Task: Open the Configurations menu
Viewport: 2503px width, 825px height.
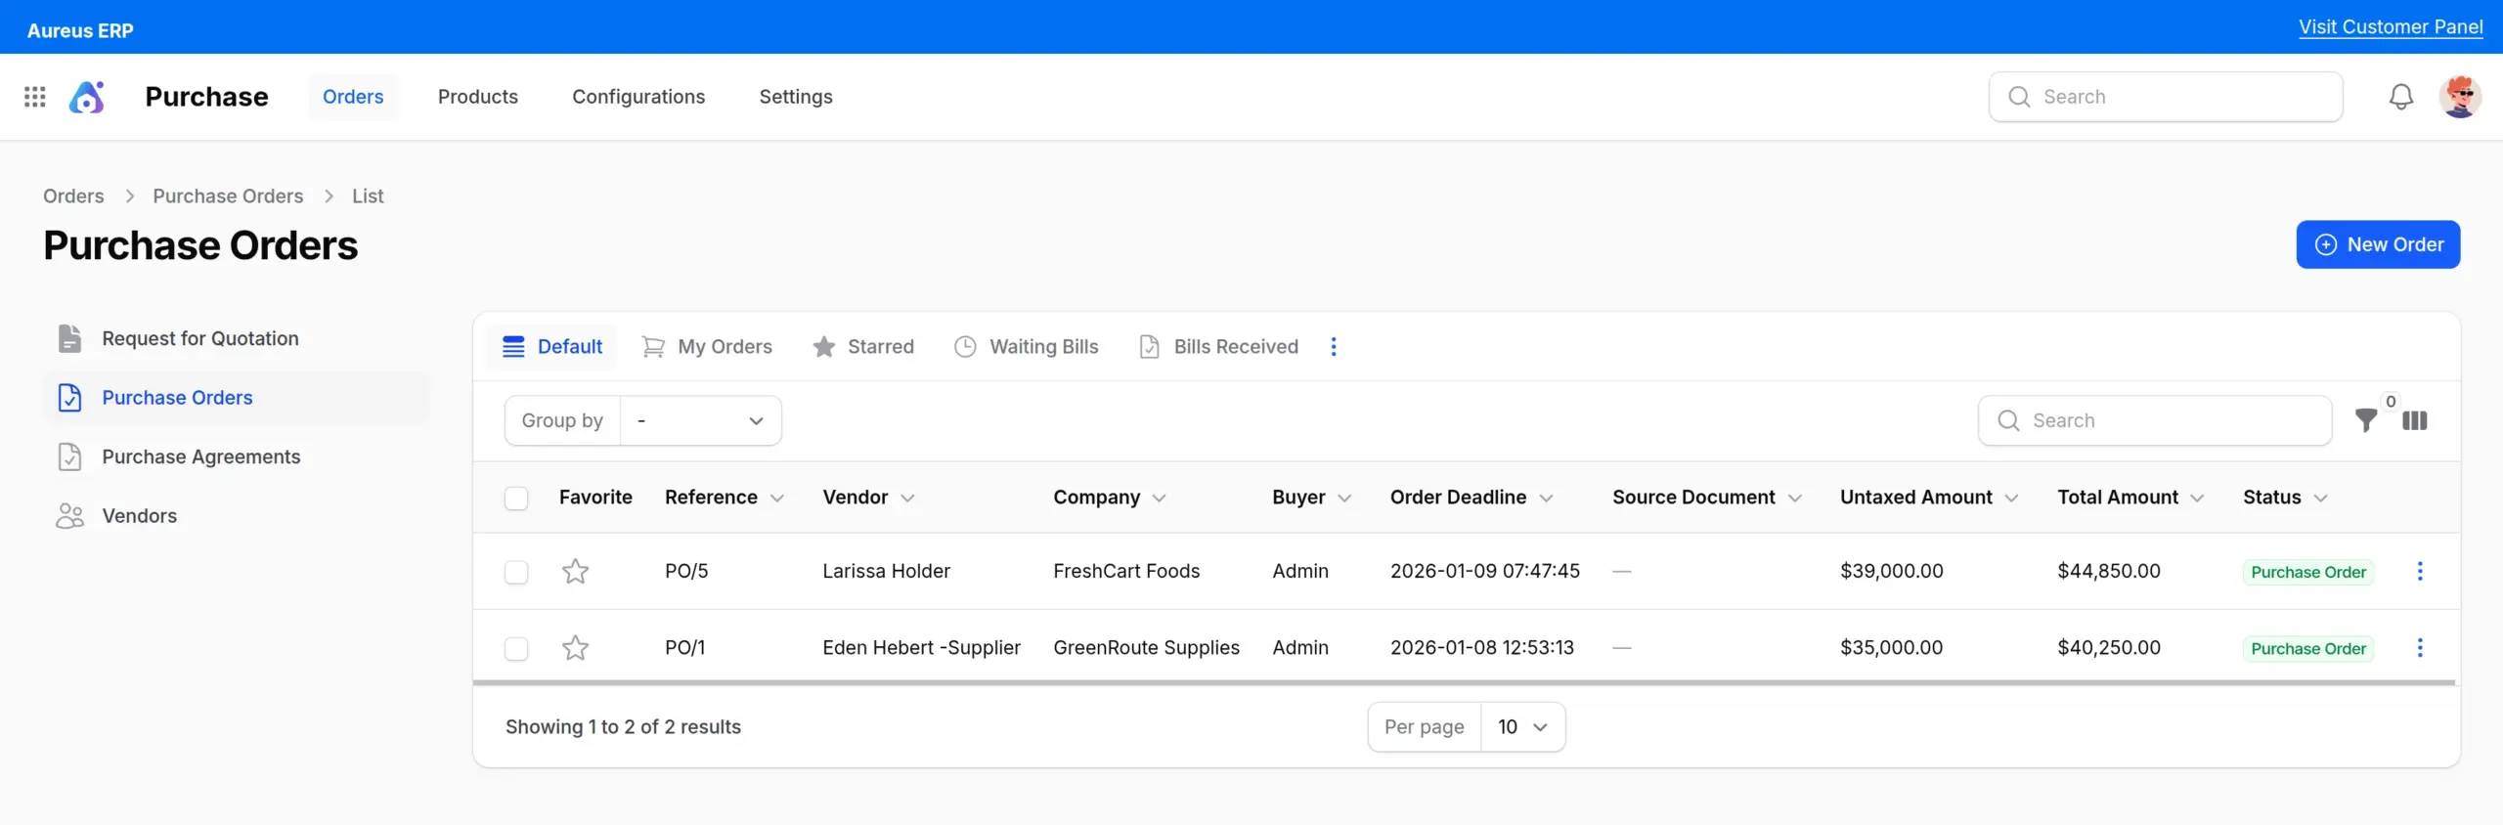Action: pos(638,97)
